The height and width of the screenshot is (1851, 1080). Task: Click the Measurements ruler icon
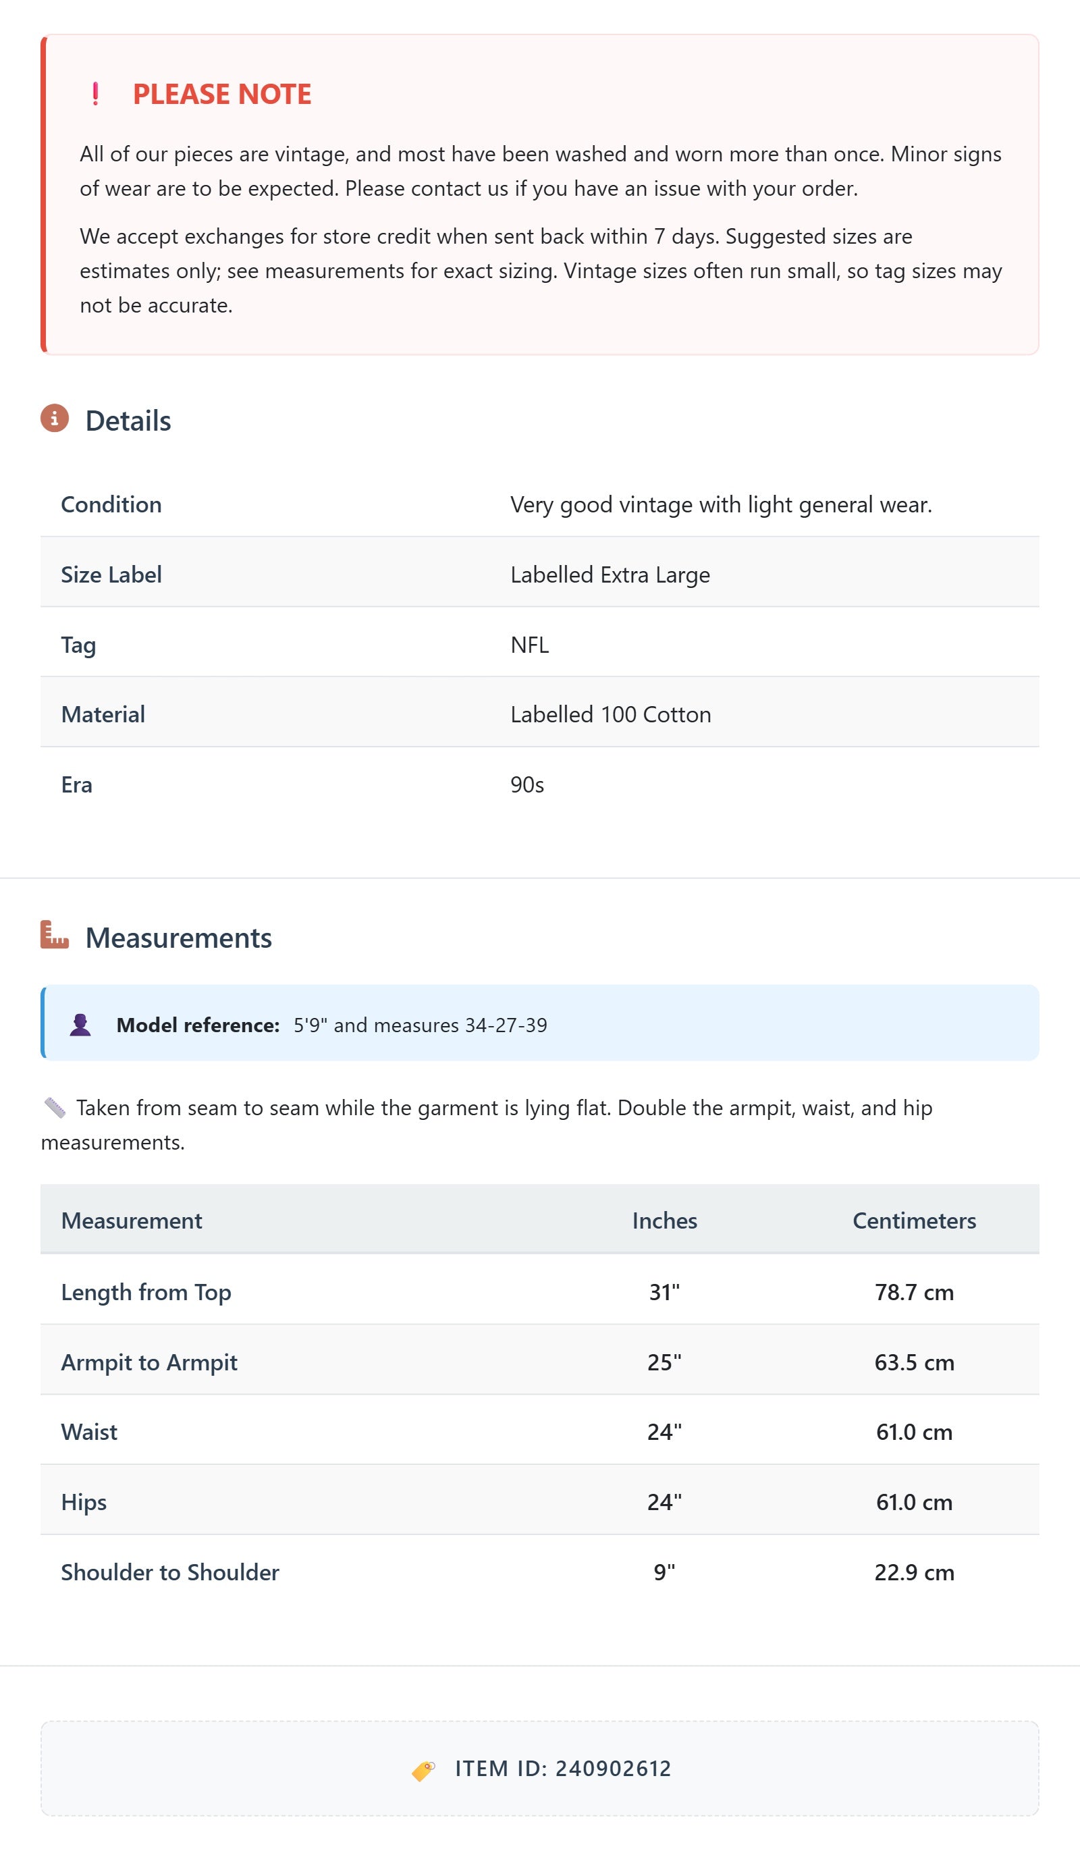point(55,935)
